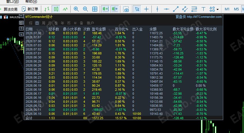244x133 pixels.
Task: Click the chart screenshot camera icon
Action: point(126,9)
